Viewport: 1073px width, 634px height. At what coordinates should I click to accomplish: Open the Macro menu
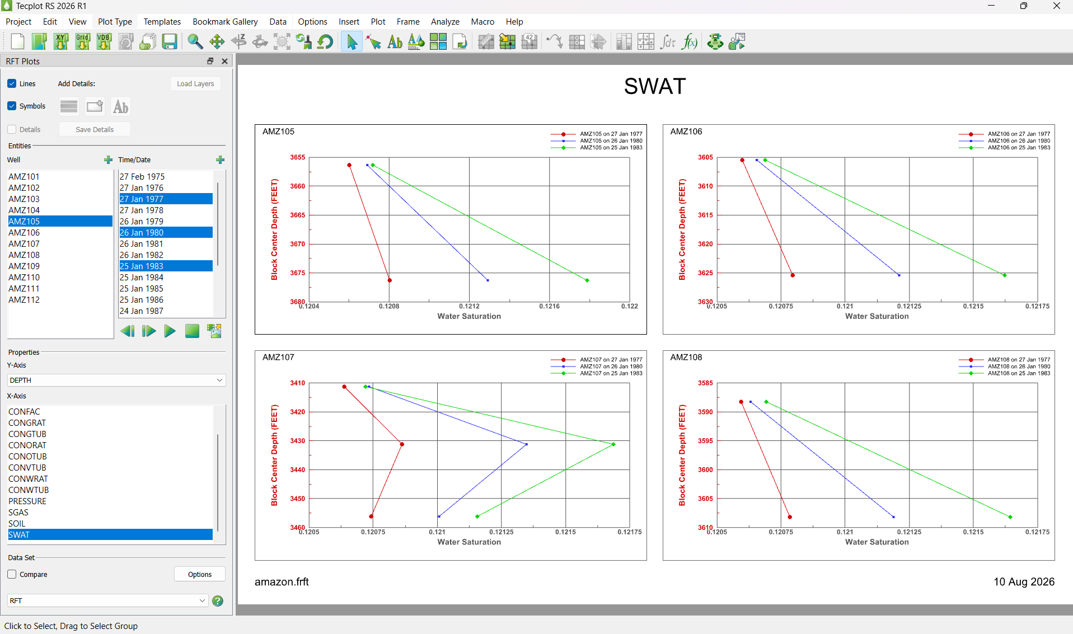point(482,21)
